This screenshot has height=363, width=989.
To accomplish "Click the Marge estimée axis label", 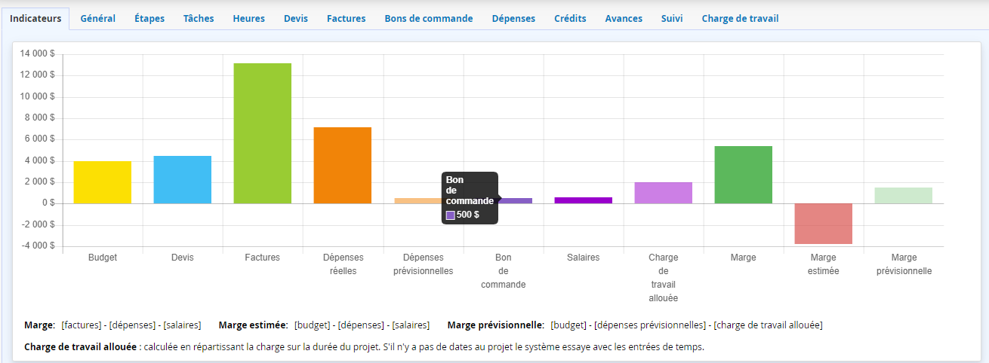I will 824,264.
